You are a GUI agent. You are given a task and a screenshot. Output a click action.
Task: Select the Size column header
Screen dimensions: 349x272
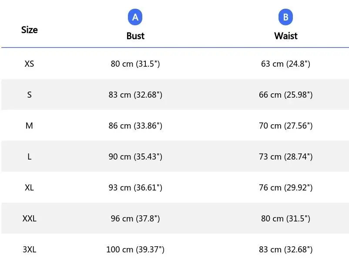(29, 30)
